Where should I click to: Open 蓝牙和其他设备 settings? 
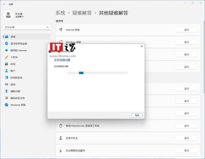click(27, 43)
